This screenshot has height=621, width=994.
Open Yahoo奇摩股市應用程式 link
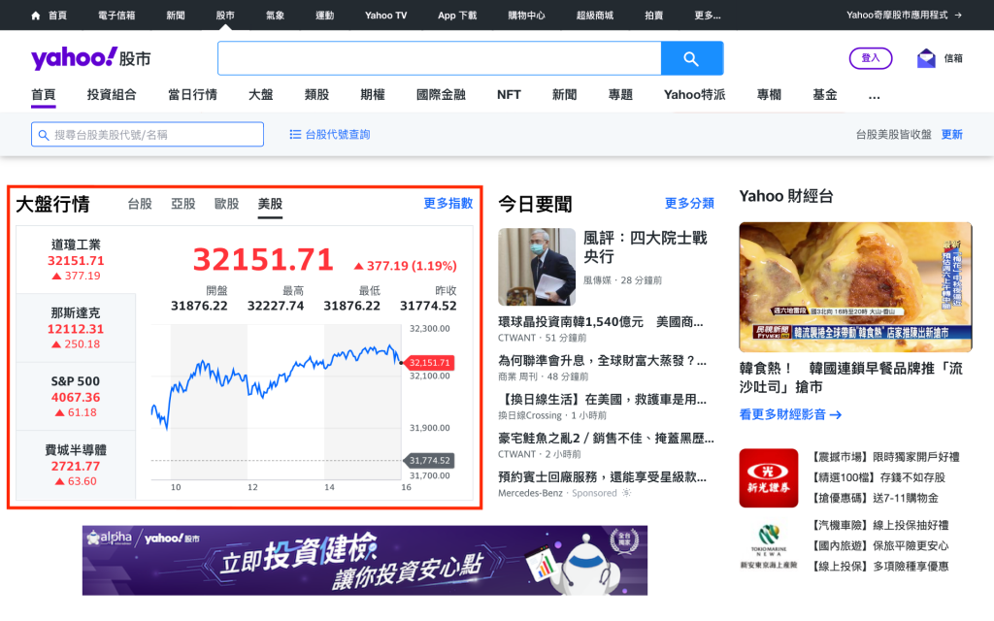click(x=904, y=16)
